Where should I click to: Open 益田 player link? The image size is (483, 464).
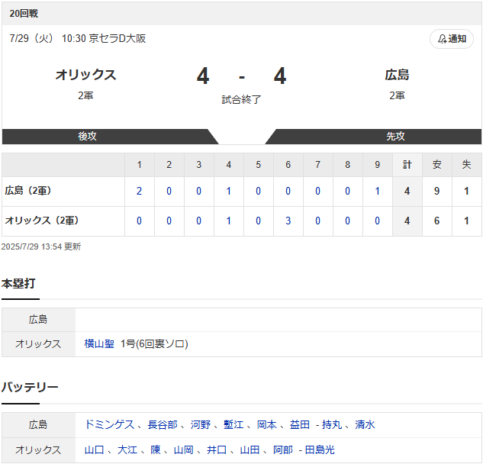[300, 424]
